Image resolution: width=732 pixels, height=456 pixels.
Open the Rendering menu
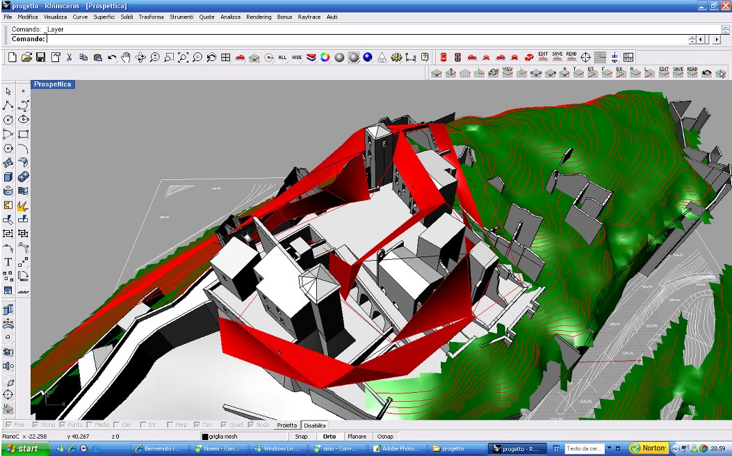(259, 17)
